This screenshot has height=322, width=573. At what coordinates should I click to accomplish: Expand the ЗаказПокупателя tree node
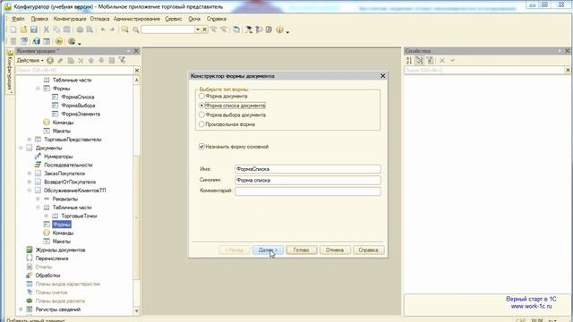click(x=30, y=174)
